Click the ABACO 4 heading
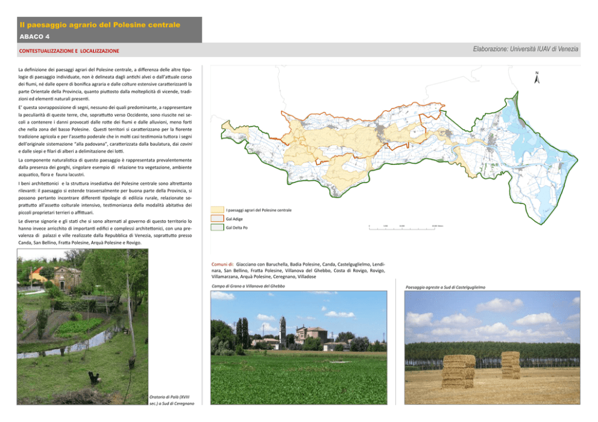 tap(34, 37)
